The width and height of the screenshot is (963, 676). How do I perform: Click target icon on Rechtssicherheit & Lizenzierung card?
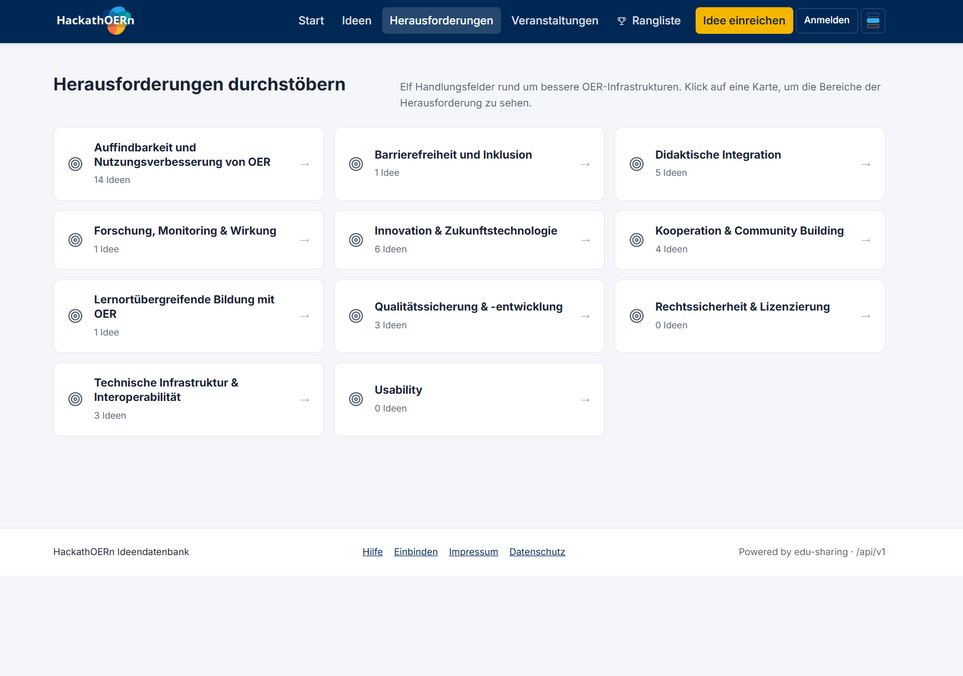point(637,316)
